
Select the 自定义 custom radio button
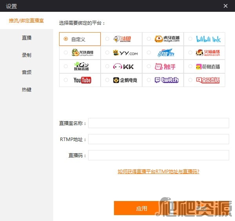point(66,39)
